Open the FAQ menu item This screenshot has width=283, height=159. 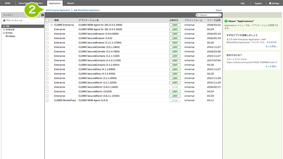tap(243, 3)
